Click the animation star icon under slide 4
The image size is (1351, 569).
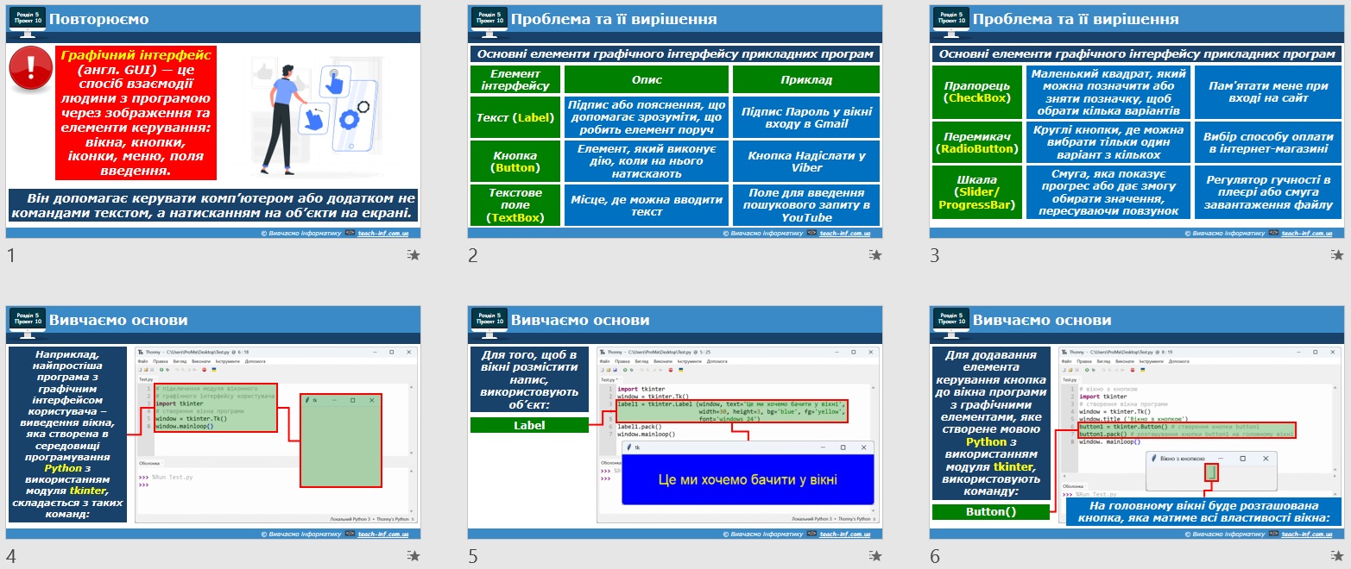coord(414,556)
